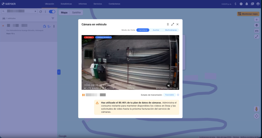This screenshot has height=138, width=262.
Task: Click the Google logo on map
Action: point(62,136)
